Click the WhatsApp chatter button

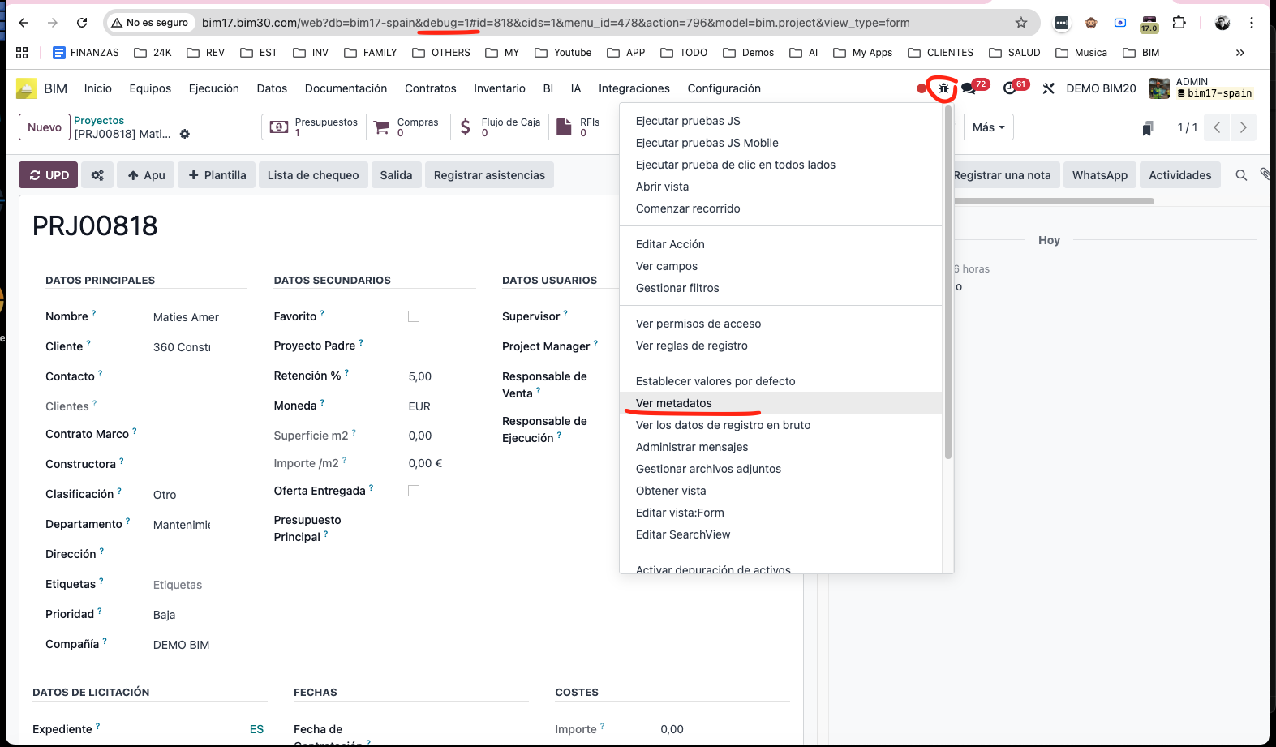[1099, 175]
